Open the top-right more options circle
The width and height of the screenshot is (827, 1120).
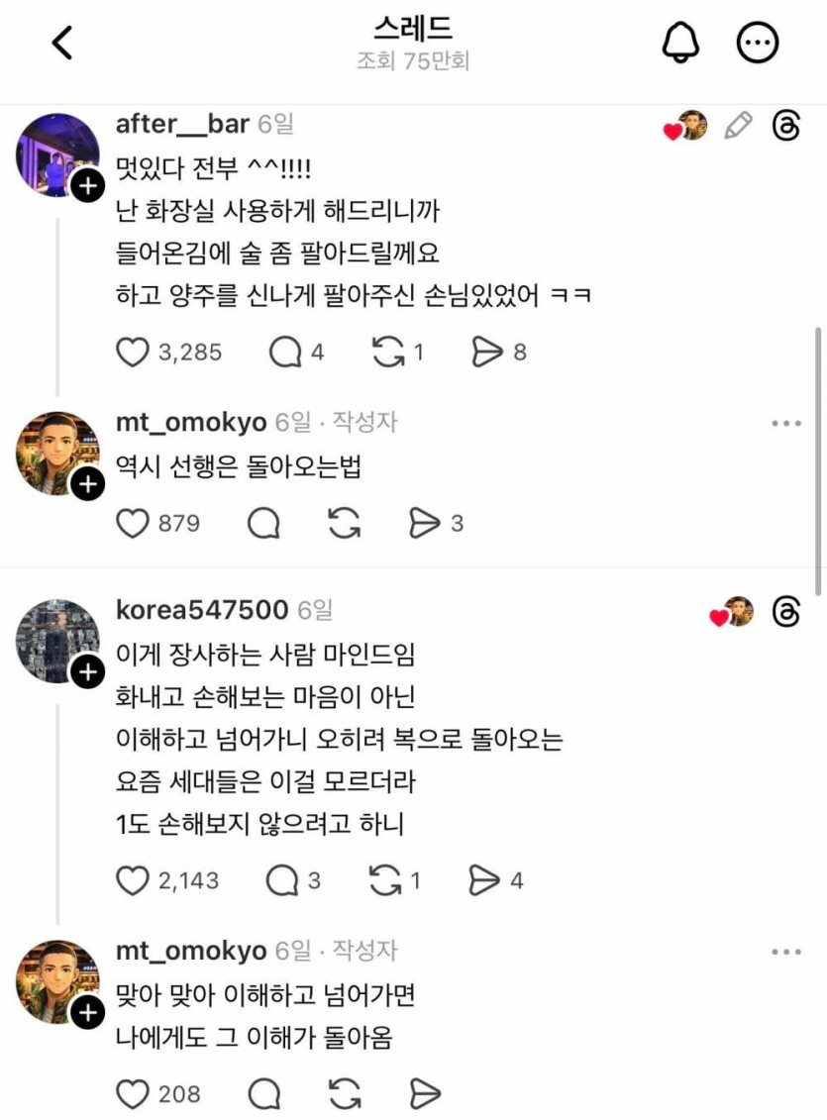coord(759,43)
